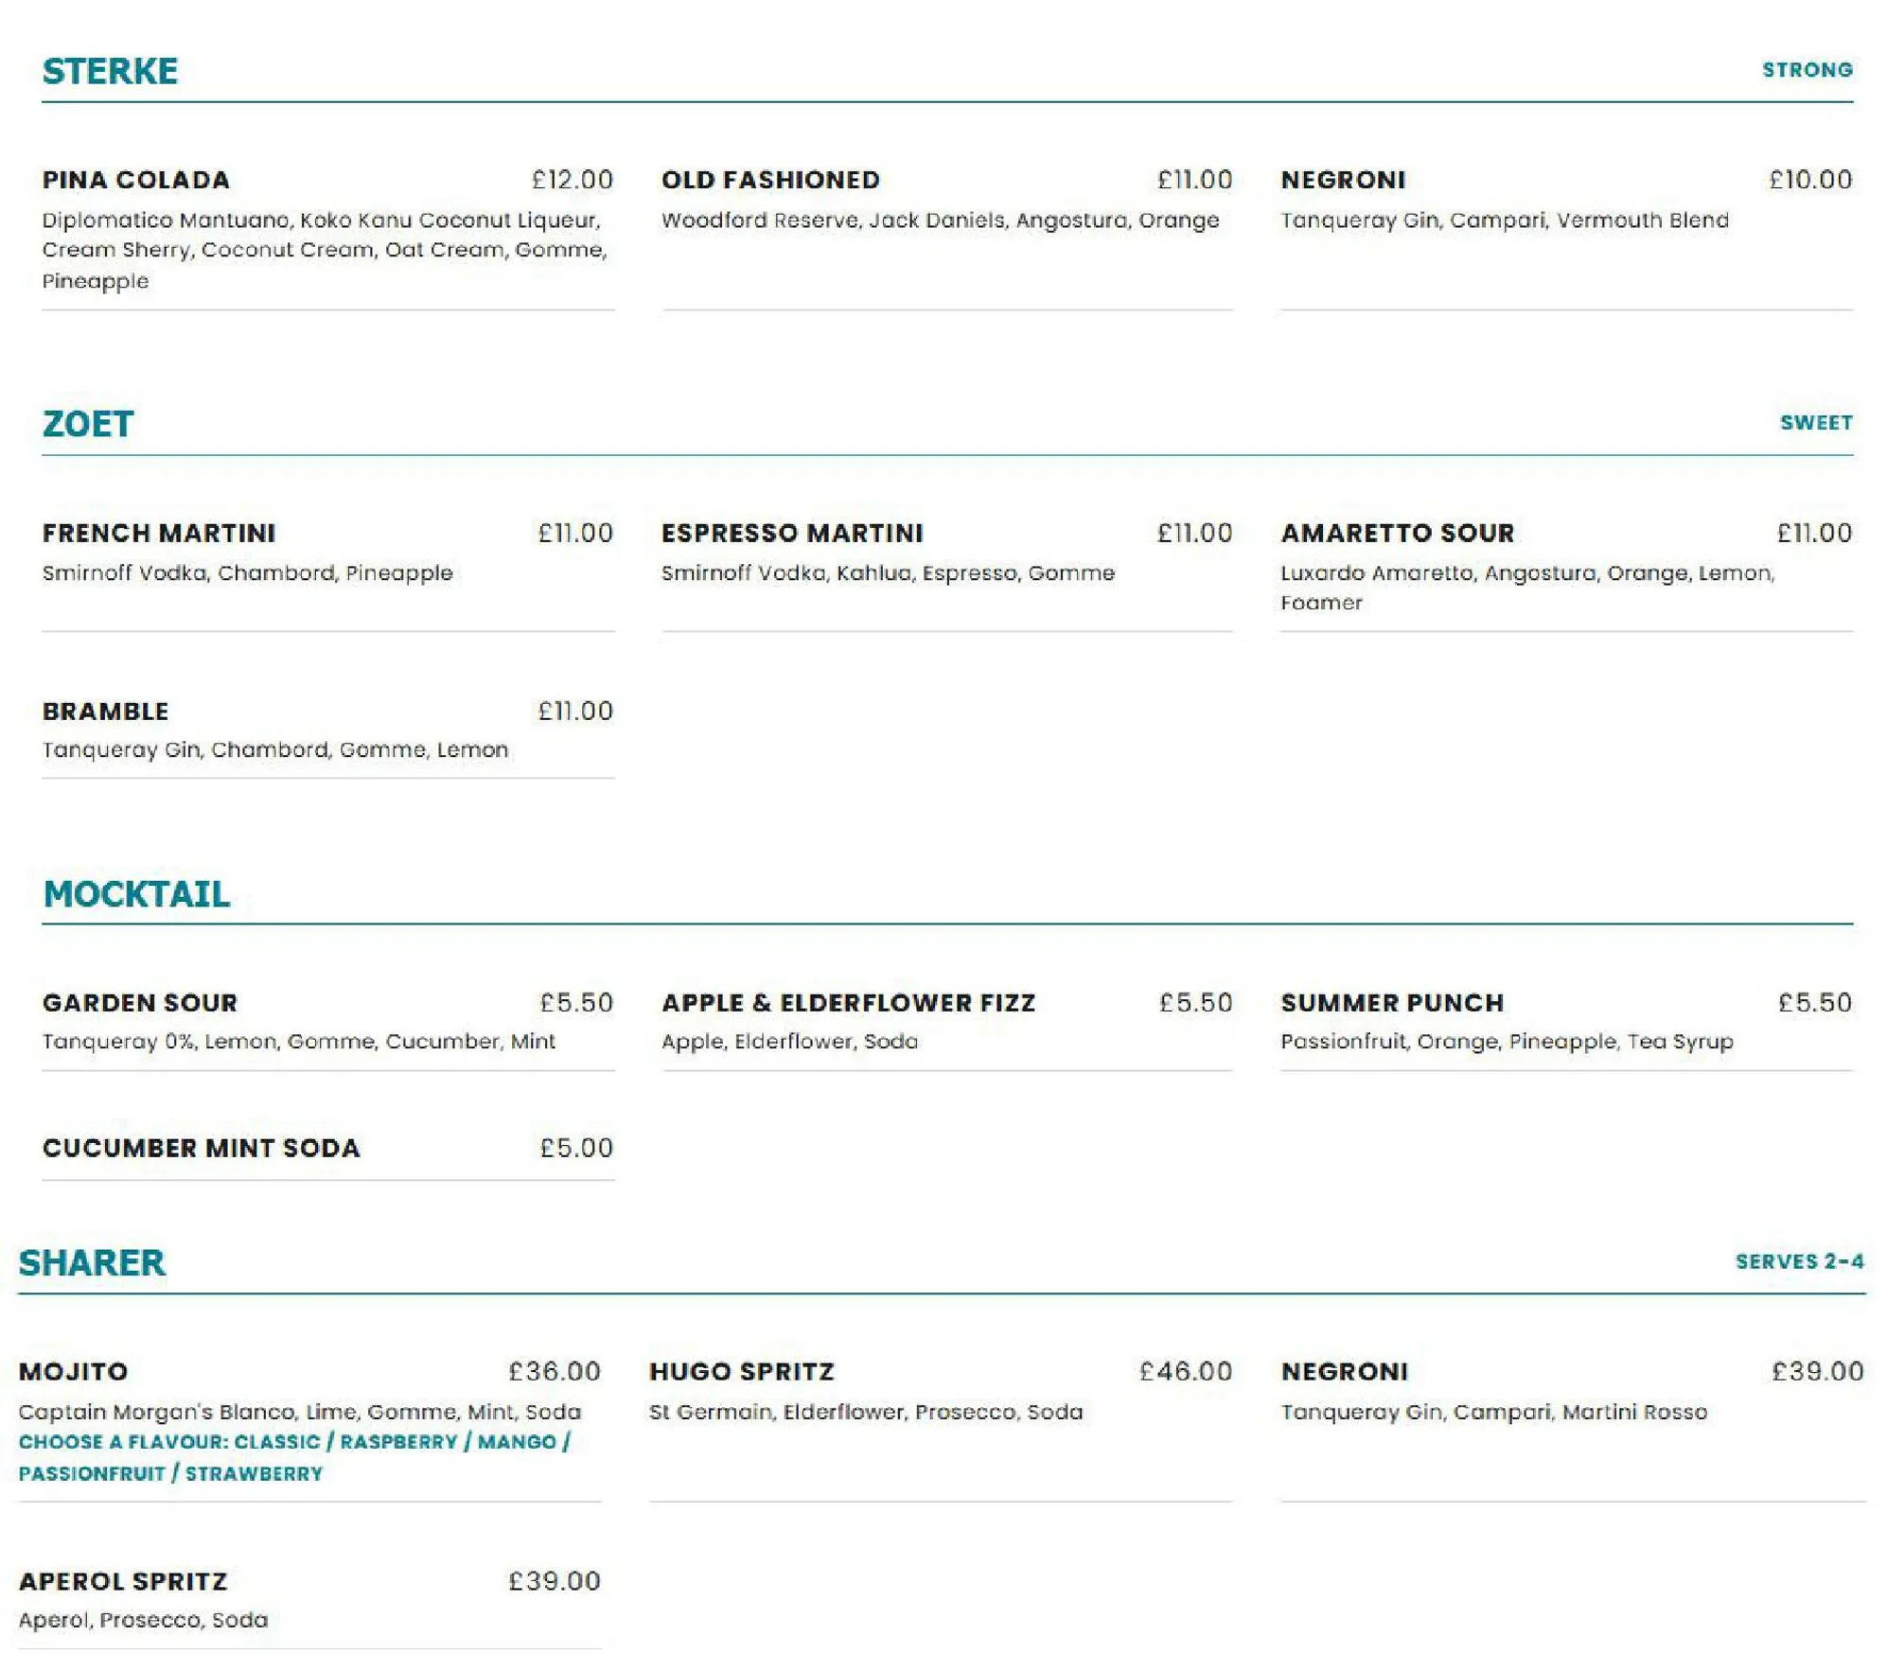Click Tanqueray Gin, Campari, Martini Rosso text
1887x1654 pixels.
point(1493,1413)
